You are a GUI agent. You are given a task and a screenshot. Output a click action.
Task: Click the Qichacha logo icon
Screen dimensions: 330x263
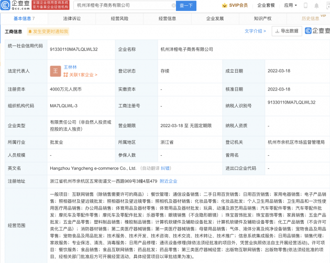click(5, 5)
